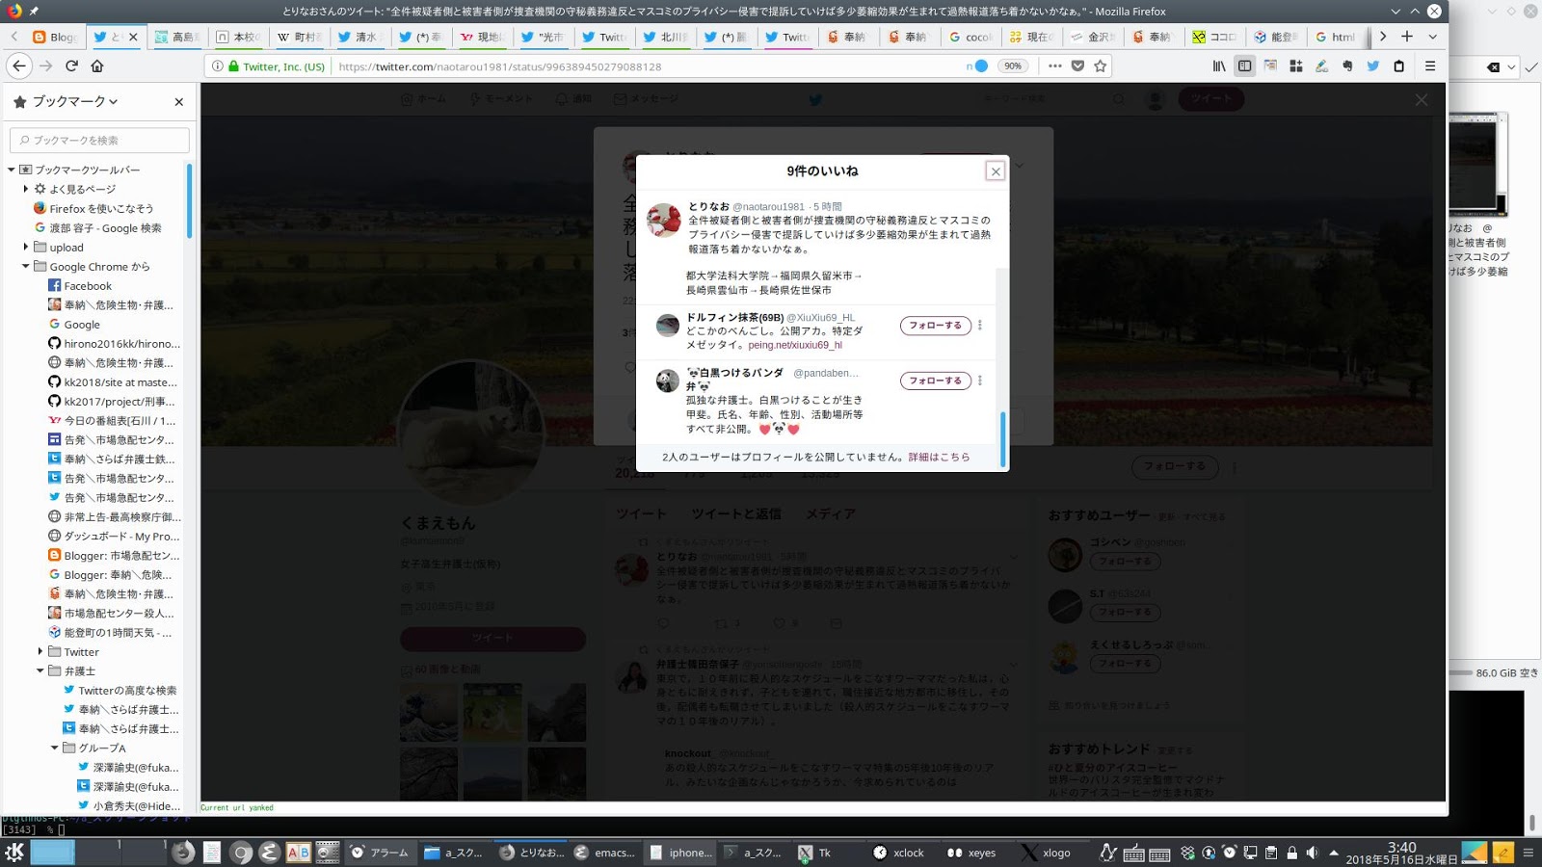
Task: Expand hidden system tray icons arrow
Action: click(x=1334, y=853)
